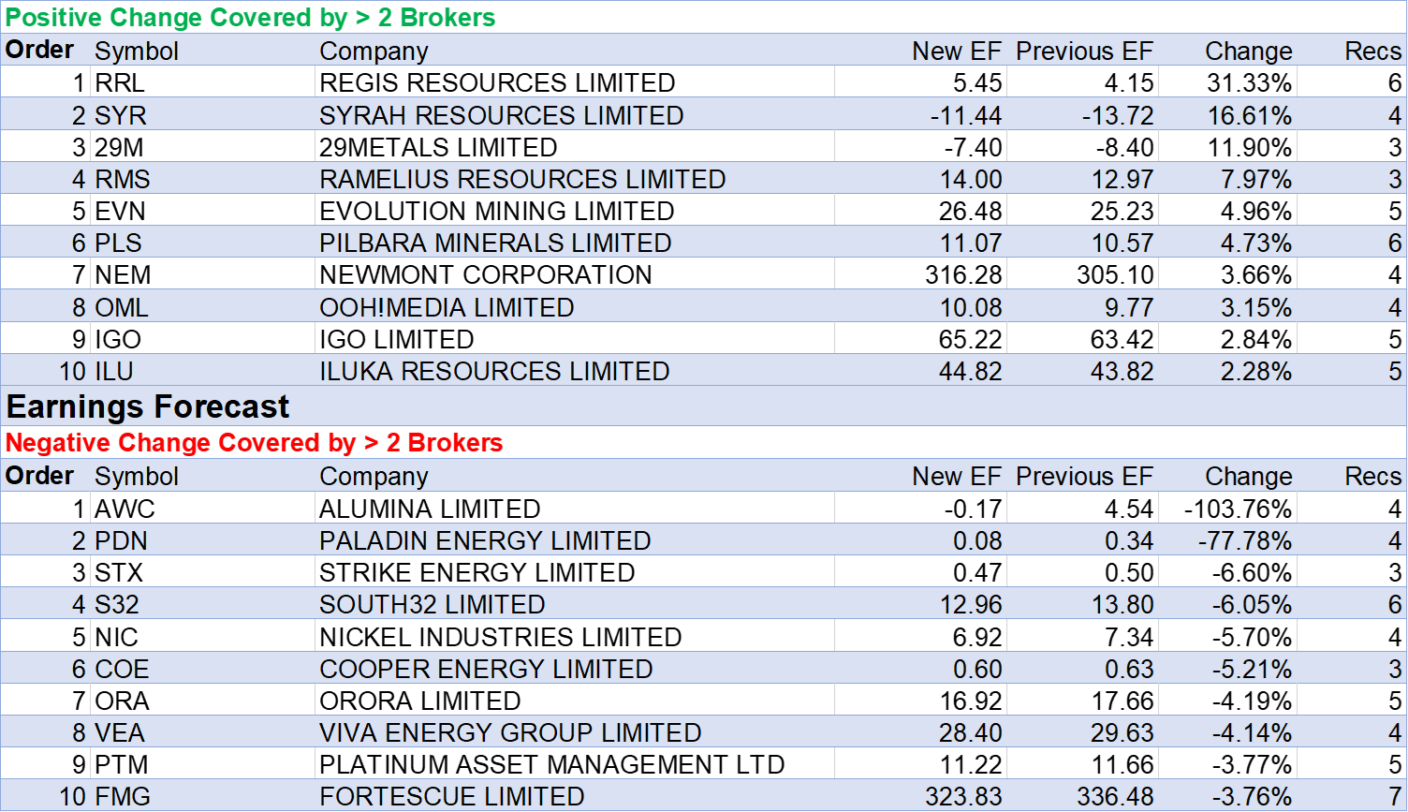Image resolution: width=1408 pixels, height=812 pixels.
Task: Click the RMS symbol cell
Action: click(x=123, y=179)
